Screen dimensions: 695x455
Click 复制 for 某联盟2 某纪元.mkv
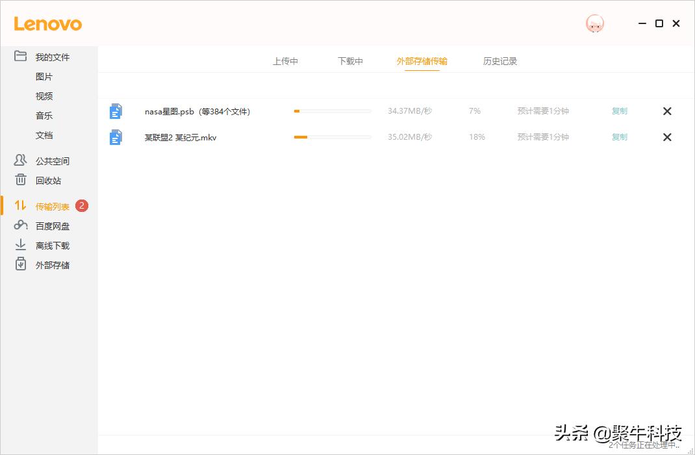click(619, 137)
